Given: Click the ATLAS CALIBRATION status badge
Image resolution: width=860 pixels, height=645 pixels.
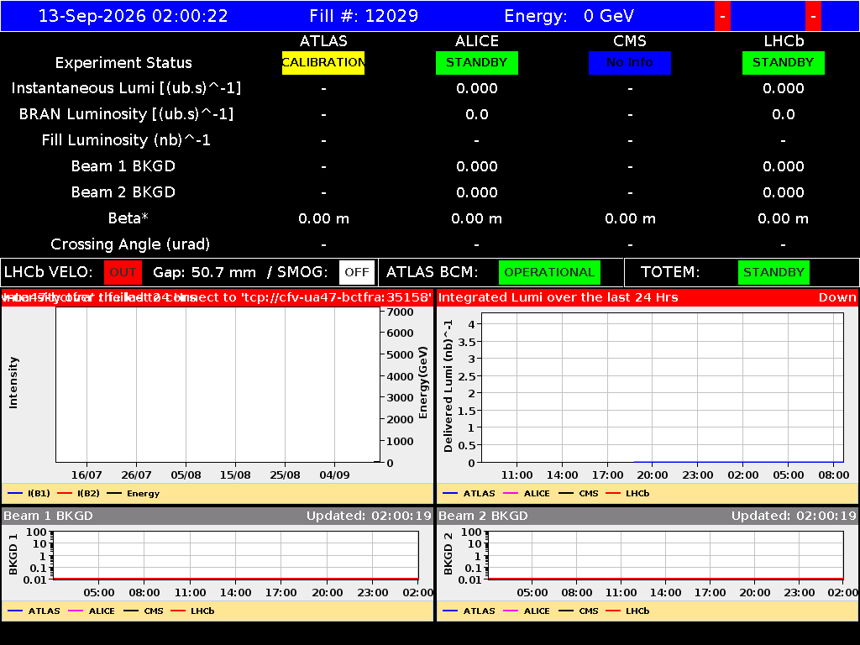Looking at the screenshot, I should [323, 63].
